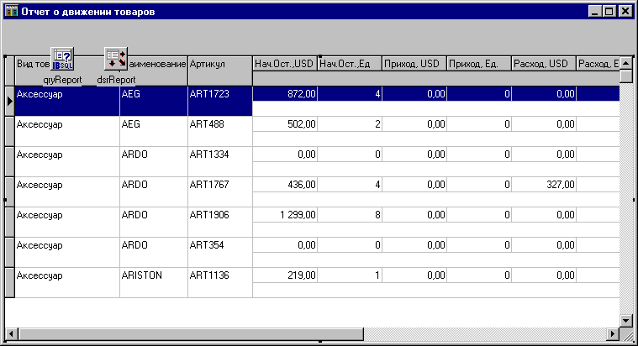Click the 219,00 opening balance cell
Screen dimensions: 638x346
point(285,275)
